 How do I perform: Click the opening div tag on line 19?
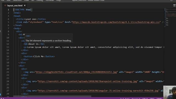21,66
